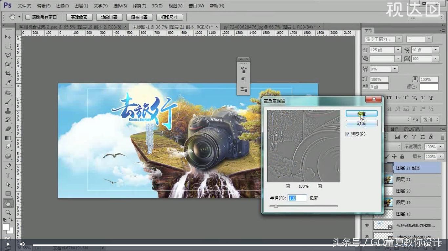Select the Zoom tool
The image size is (448, 251).
point(8,212)
